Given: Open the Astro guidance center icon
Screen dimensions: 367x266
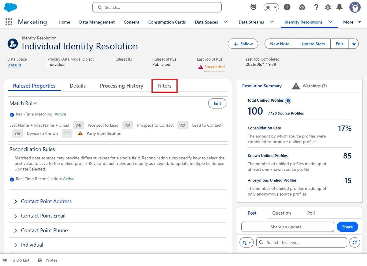Looking at the screenshot, I should (x=253, y=7).
